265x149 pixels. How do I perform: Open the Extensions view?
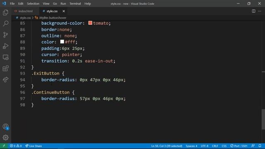point(5,68)
